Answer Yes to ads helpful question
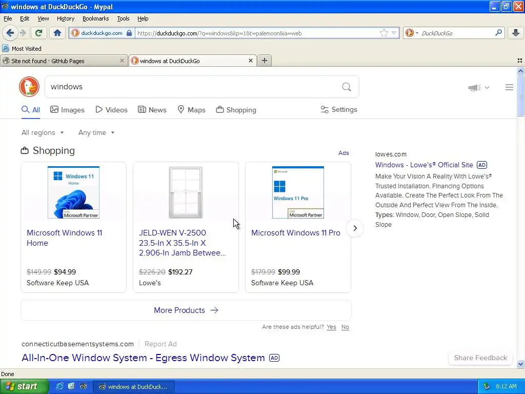525x394 pixels. pos(332,327)
